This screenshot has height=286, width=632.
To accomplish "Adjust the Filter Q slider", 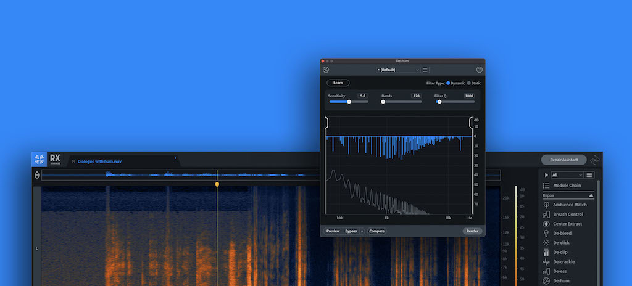I will coord(455,102).
